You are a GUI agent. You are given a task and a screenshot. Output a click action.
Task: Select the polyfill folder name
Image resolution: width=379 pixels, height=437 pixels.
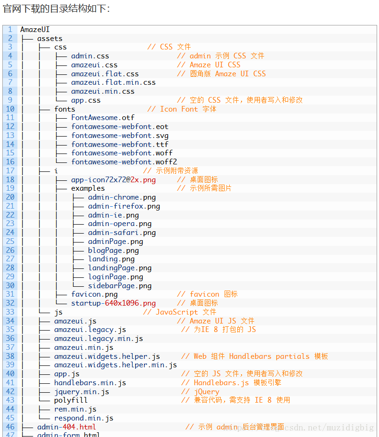click(x=71, y=400)
